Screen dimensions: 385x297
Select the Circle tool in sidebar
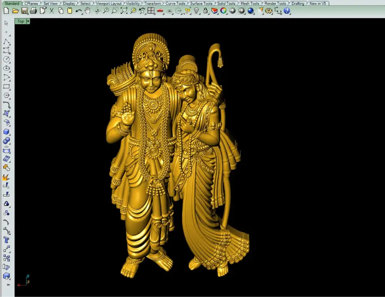pyautogui.click(x=7, y=59)
